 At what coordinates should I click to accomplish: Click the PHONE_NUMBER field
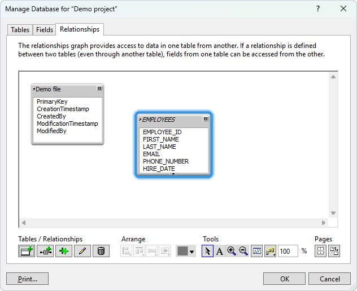click(x=166, y=161)
